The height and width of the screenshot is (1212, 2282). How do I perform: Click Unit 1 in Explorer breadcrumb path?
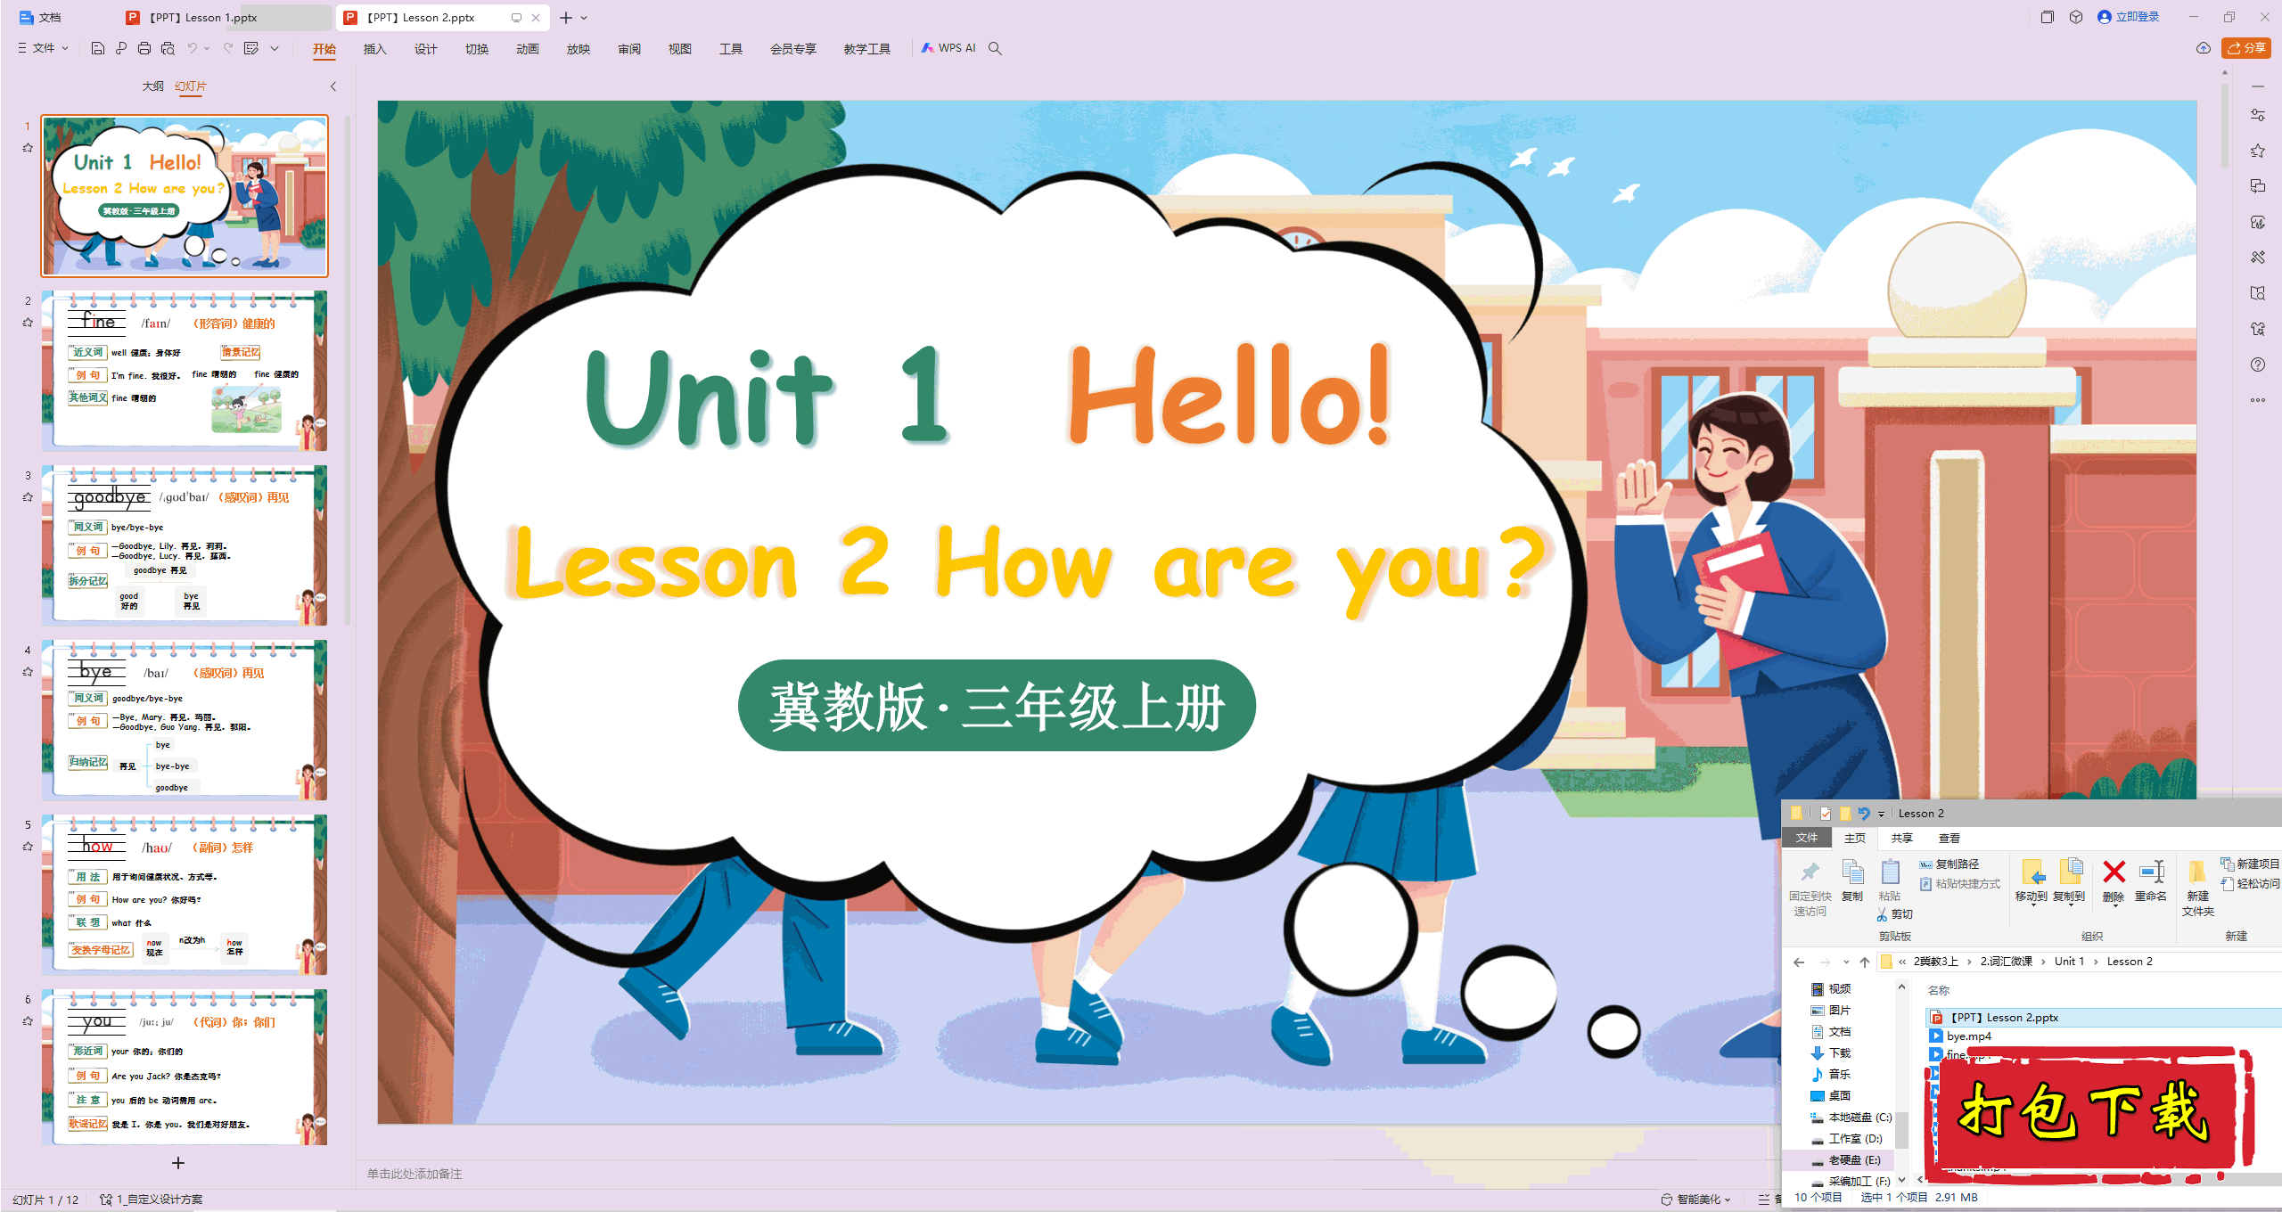coord(2069,962)
